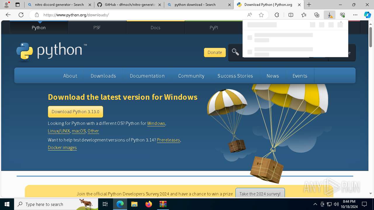Open Downloads toolbar icon
374x210 pixels.
[x=330, y=15]
